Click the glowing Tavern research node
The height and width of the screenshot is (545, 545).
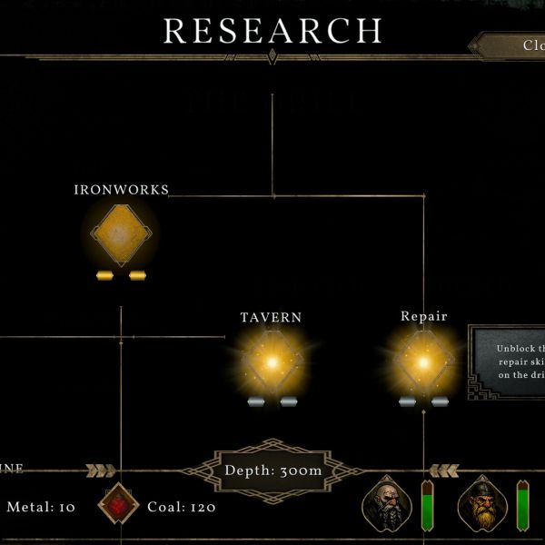click(271, 362)
